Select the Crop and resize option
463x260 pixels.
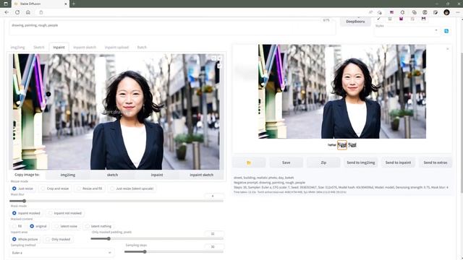point(55,188)
